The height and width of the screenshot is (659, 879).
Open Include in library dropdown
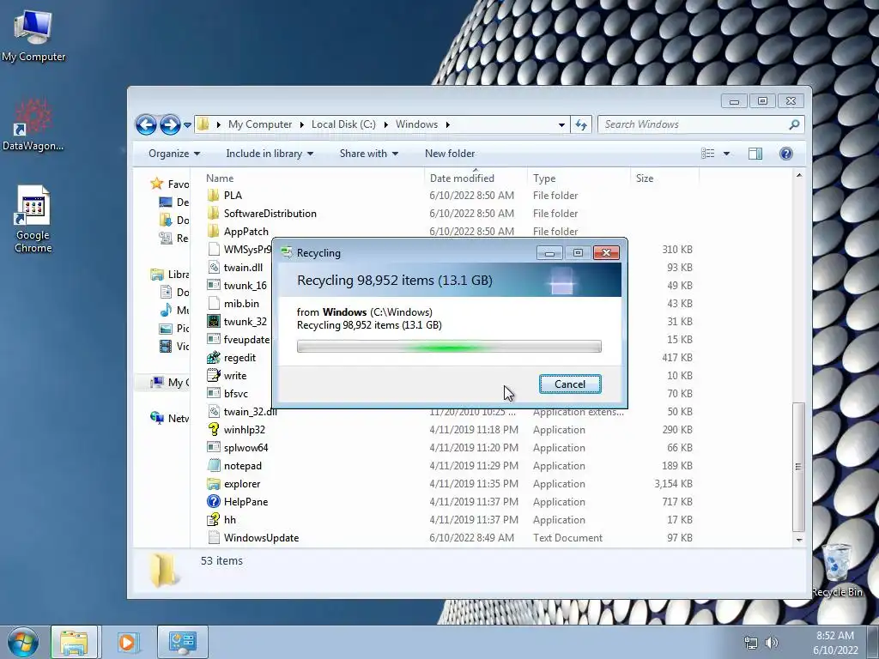269,154
